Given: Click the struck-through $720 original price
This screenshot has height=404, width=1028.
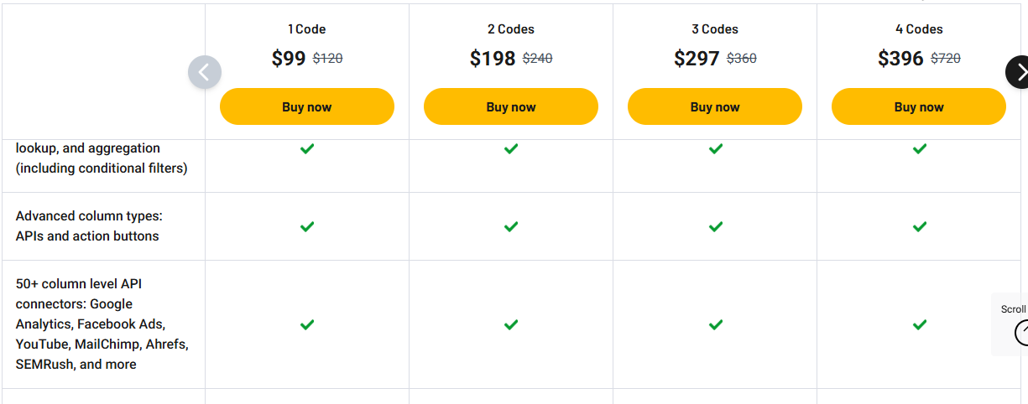Looking at the screenshot, I should [x=946, y=59].
